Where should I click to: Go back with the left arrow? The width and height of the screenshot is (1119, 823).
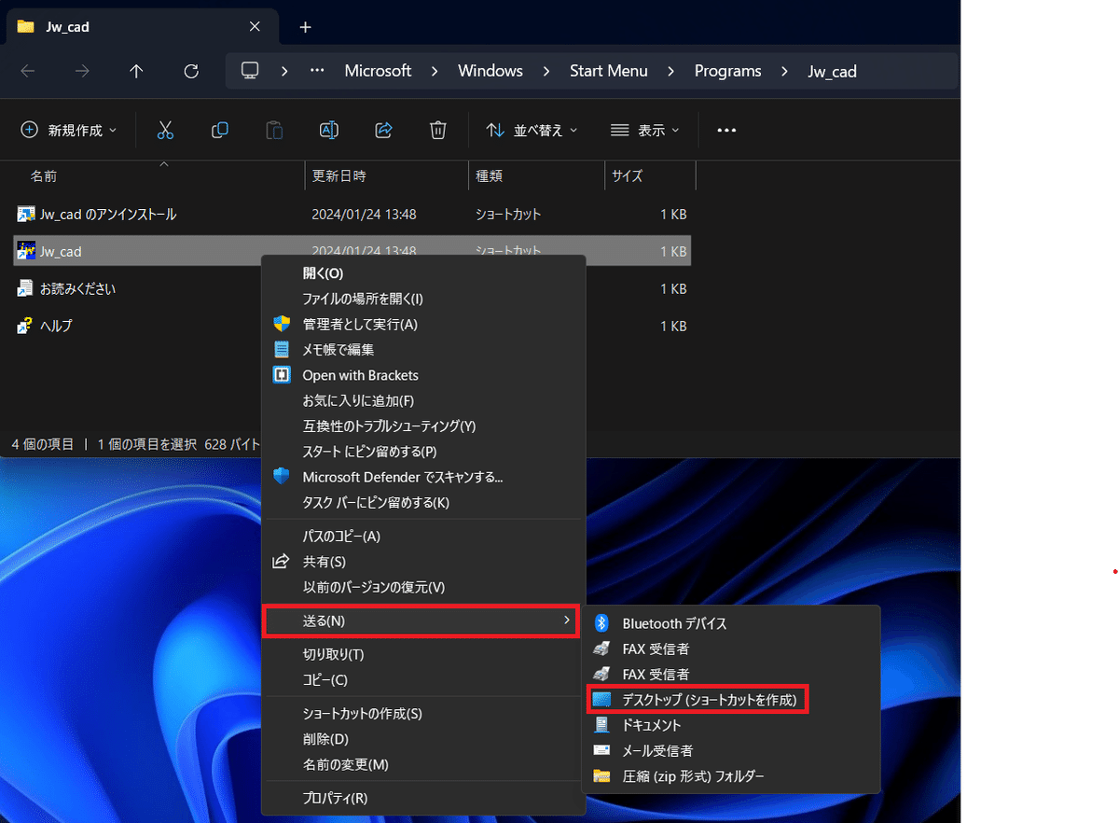[x=28, y=71]
